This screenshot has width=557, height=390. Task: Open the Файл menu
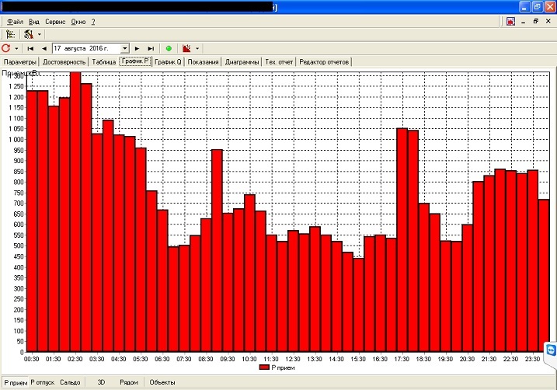15,22
